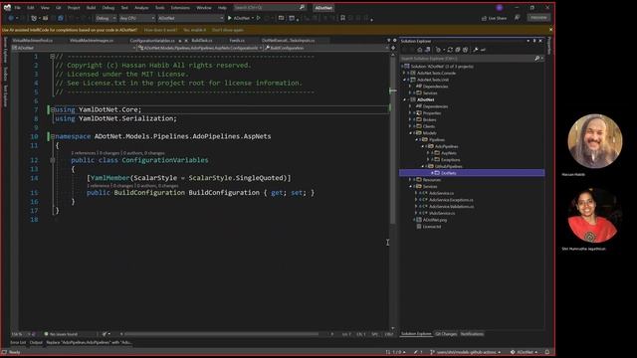Select the Exceptions folder in Solution Explorer

pos(450,160)
